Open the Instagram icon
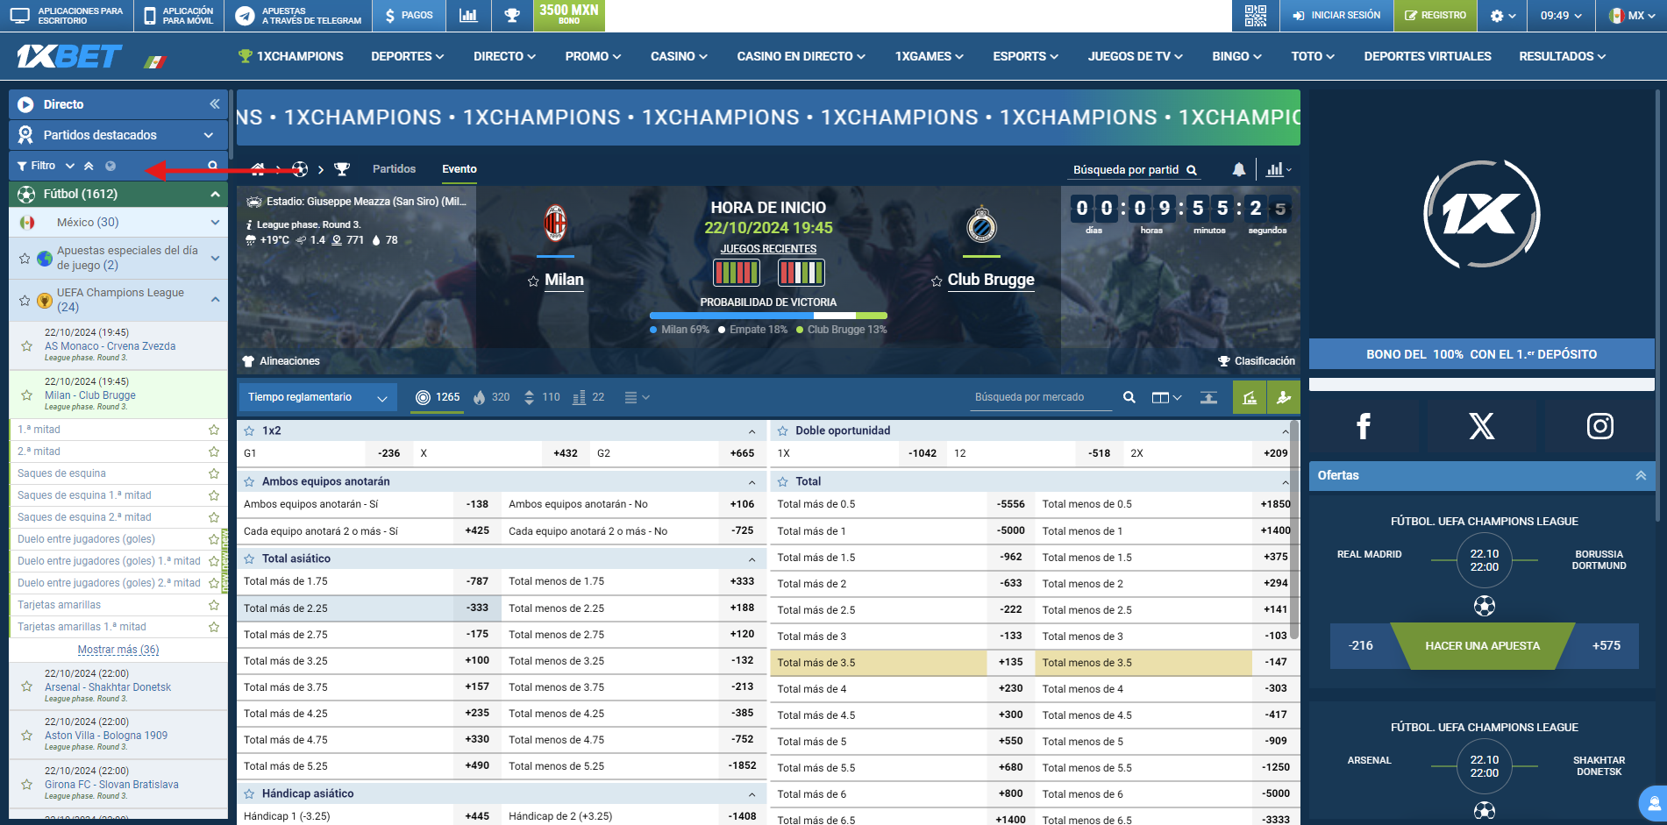The image size is (1667, 825). [1599, 426]
